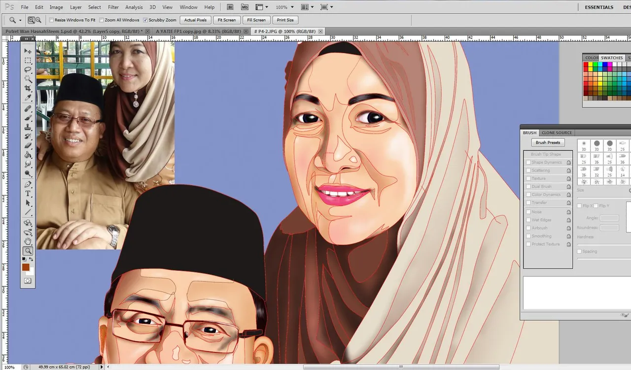Launch Bridge with the Br icon
The width and height of the screenshot is (631, 370).
coord(230,7)
